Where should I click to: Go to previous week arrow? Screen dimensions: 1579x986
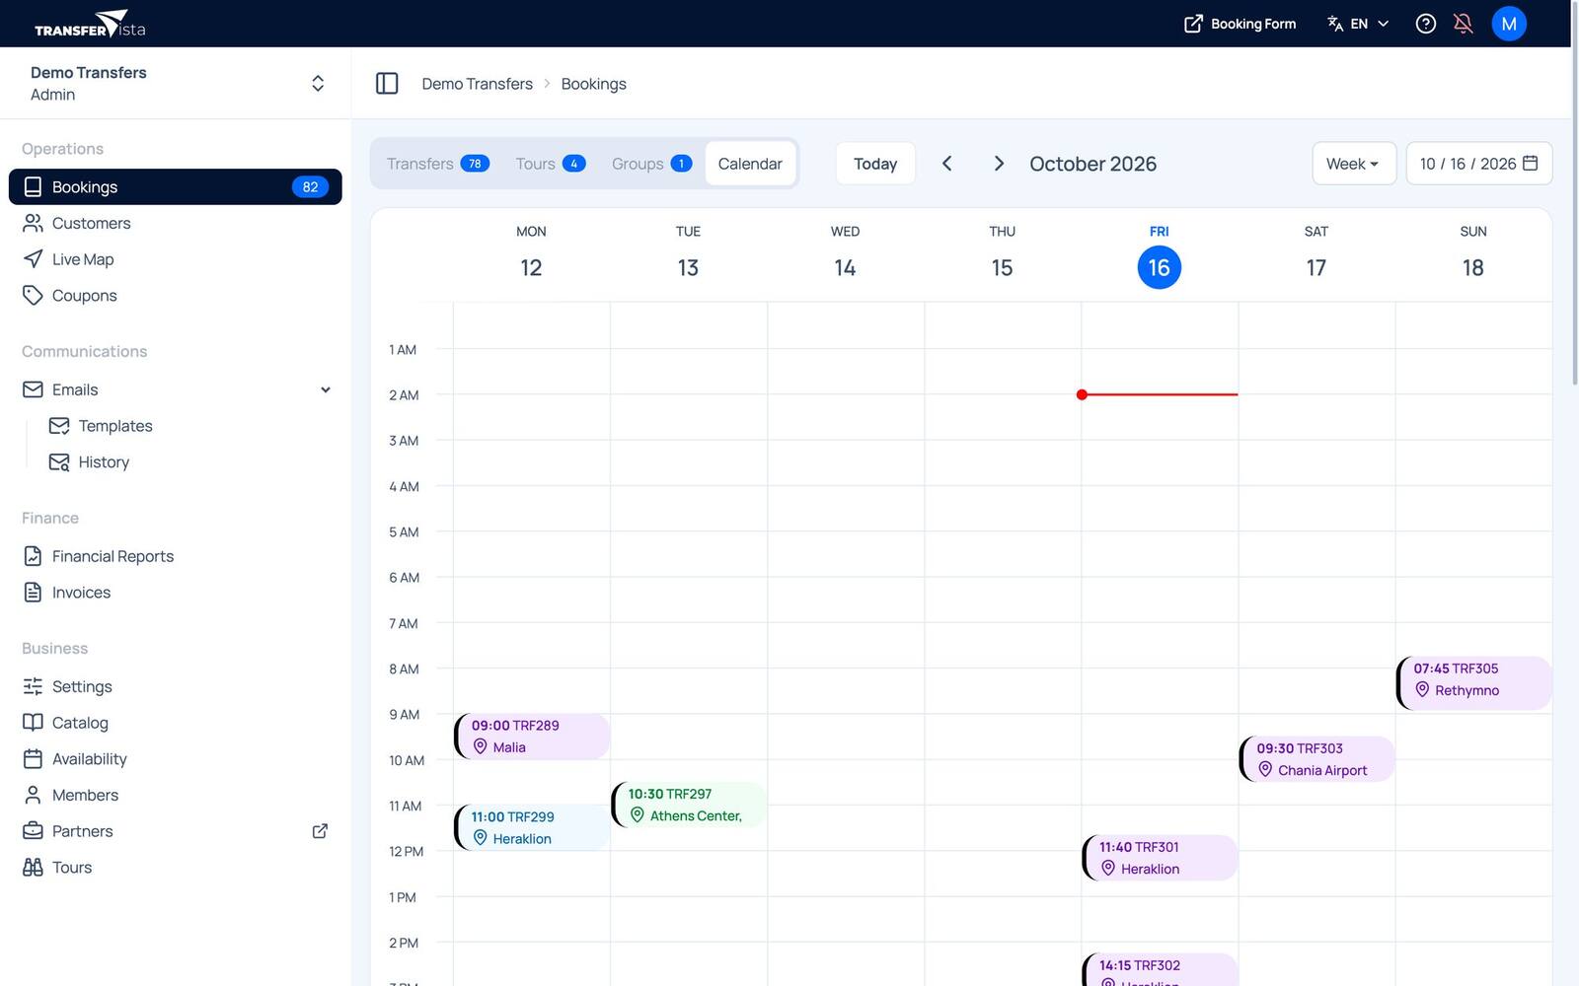click(946, 164)
